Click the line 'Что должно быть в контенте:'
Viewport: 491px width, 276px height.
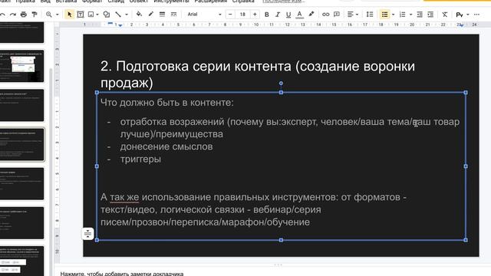167,102
